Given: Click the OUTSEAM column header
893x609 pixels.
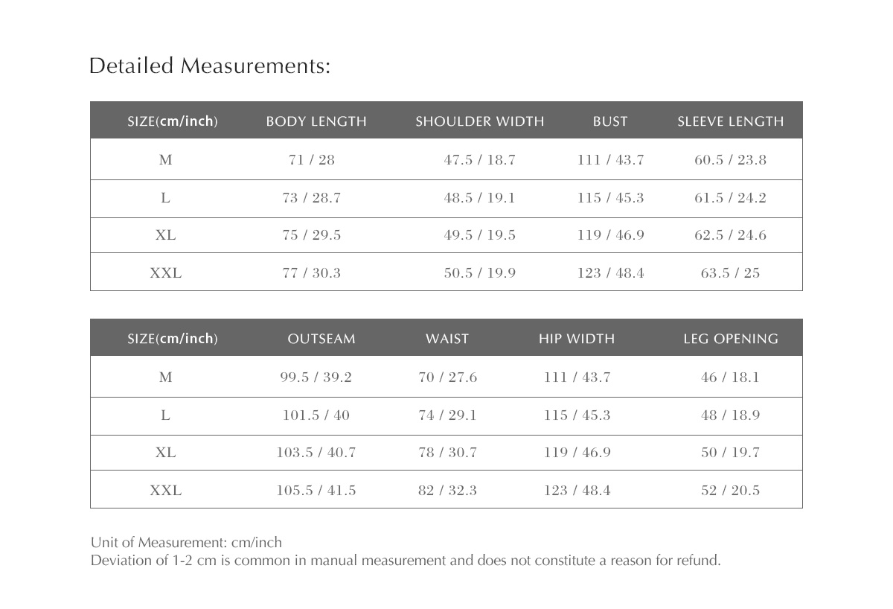Looking at the screenshot, I should (321, 339).
